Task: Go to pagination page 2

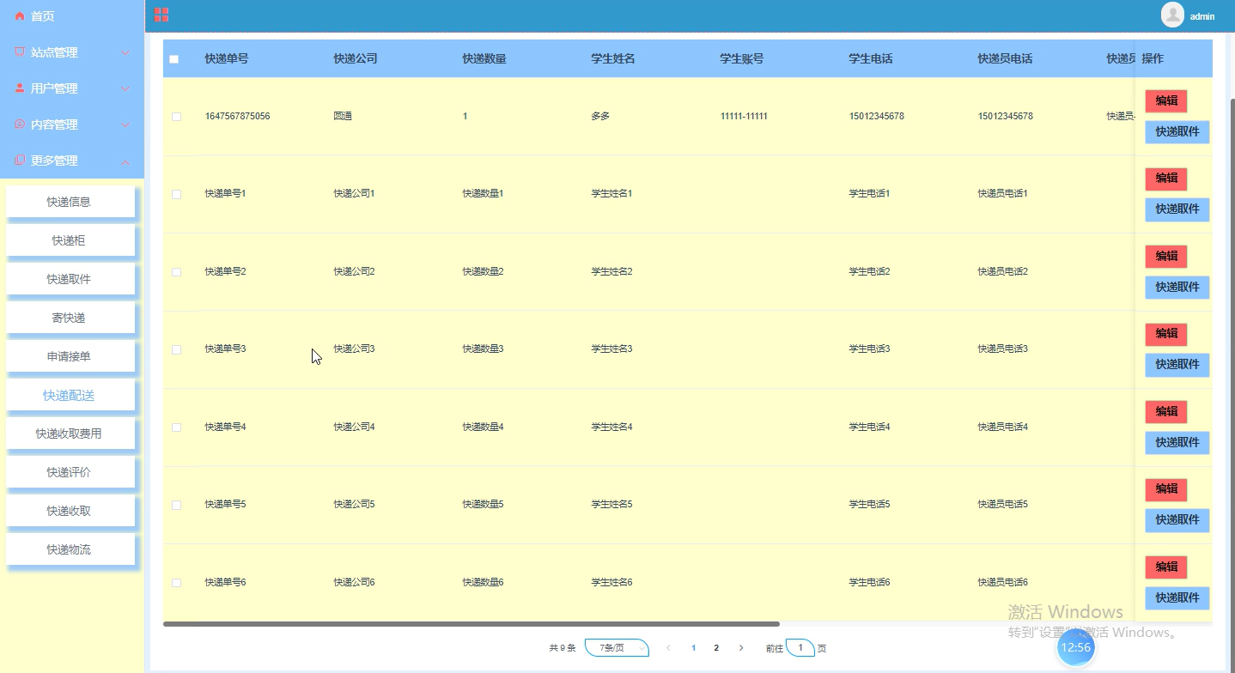Action: point(716,647)
